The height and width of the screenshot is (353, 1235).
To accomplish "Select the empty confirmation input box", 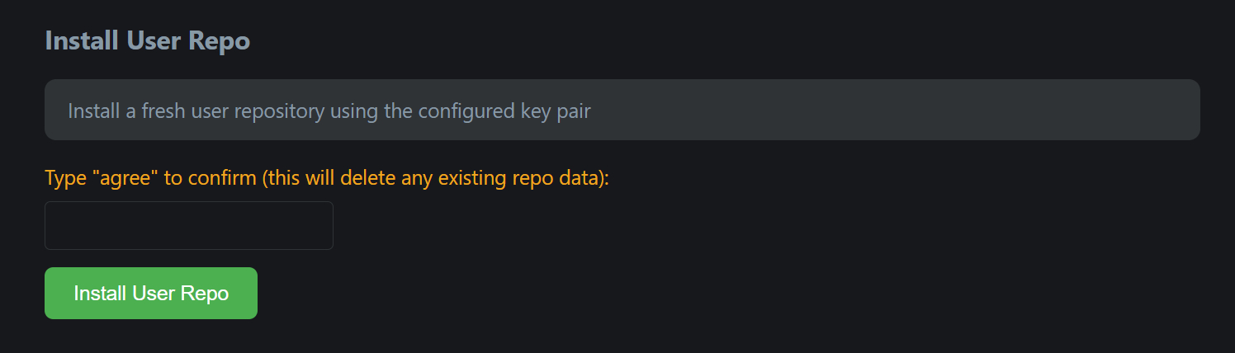I will tap(188, 225).
